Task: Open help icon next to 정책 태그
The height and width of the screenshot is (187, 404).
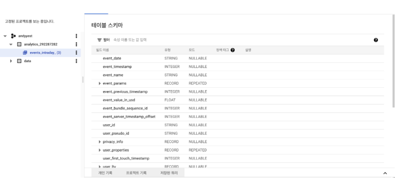Action: pyautogui.click(x=233, y=50)
